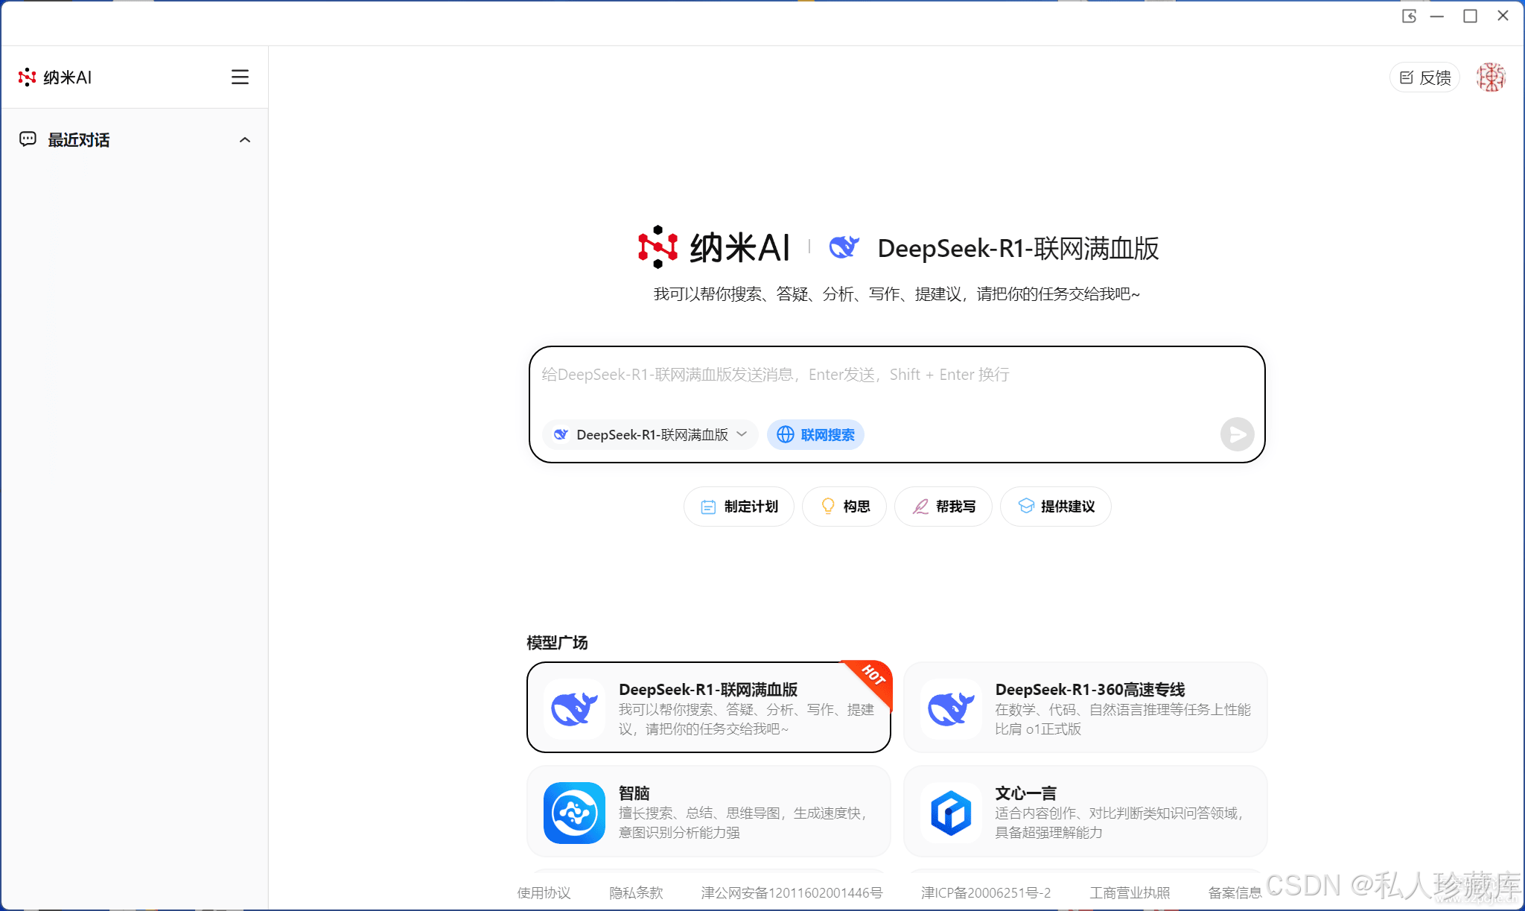Select the 智脑 model card

click(x=708, y=811)
